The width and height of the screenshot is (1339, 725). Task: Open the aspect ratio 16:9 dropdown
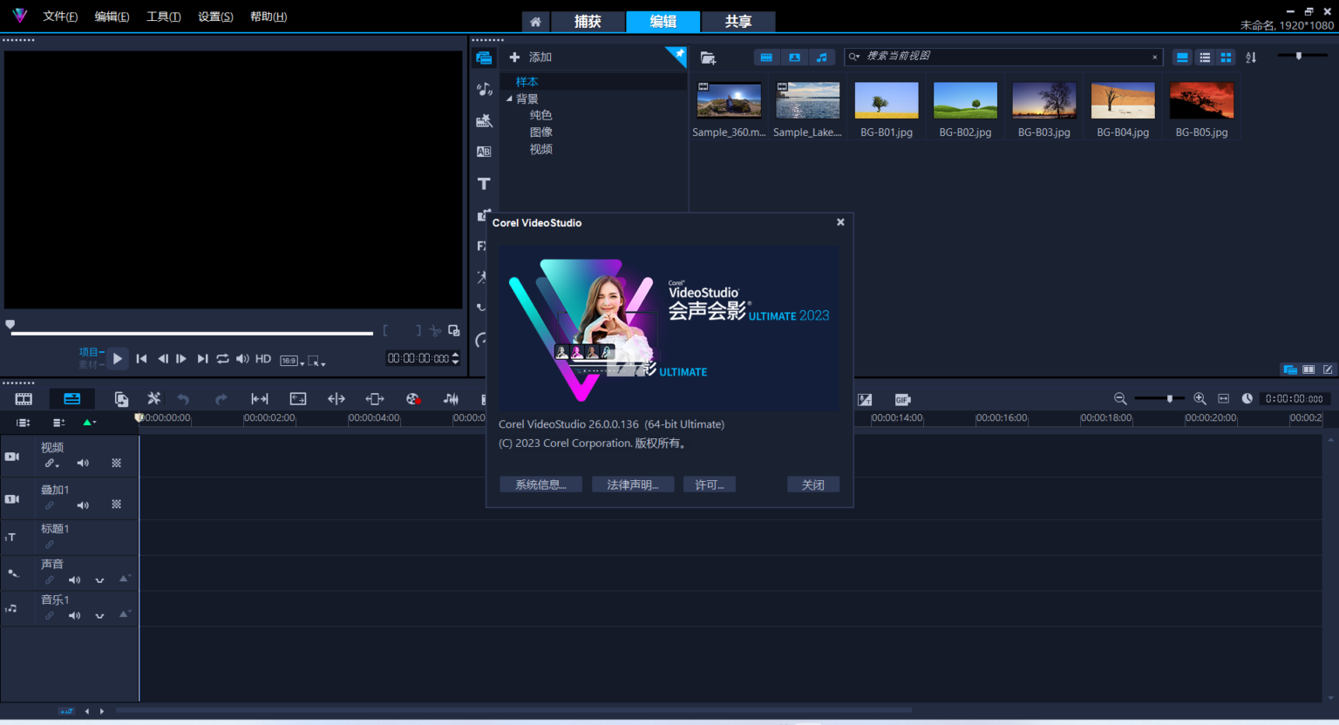click(x=294, y=359)
